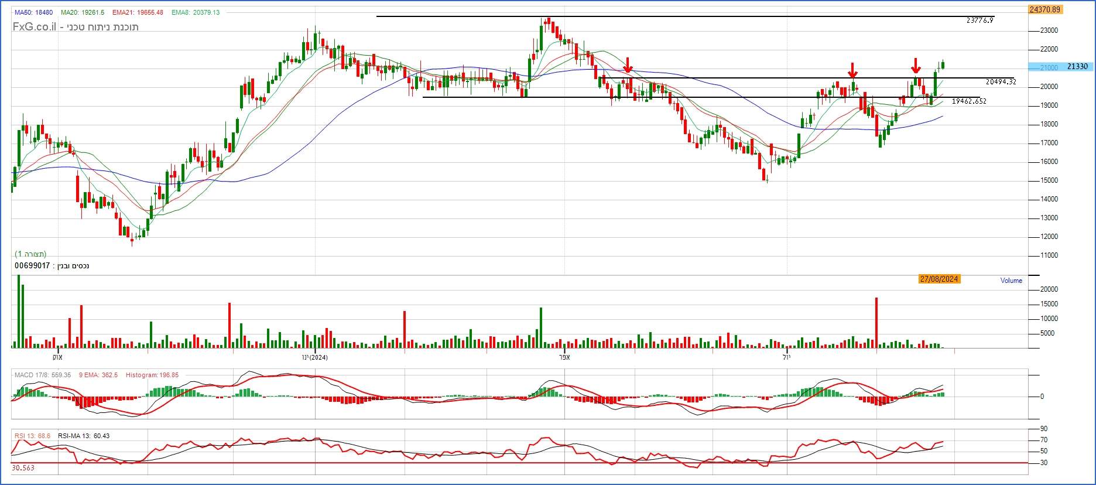Open the MACD 17/8 indicator label
The image size is (1096, 485).
pos(42,375)
